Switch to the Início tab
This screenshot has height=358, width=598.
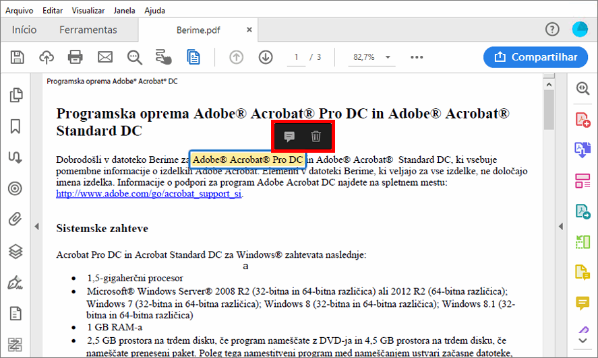pyautogui.click(x=24, y=30)
